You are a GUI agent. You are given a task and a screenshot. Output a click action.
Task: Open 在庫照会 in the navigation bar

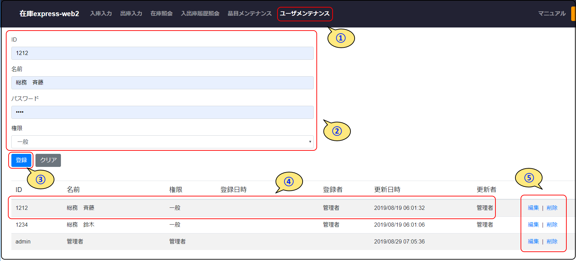tap(161, 13)
